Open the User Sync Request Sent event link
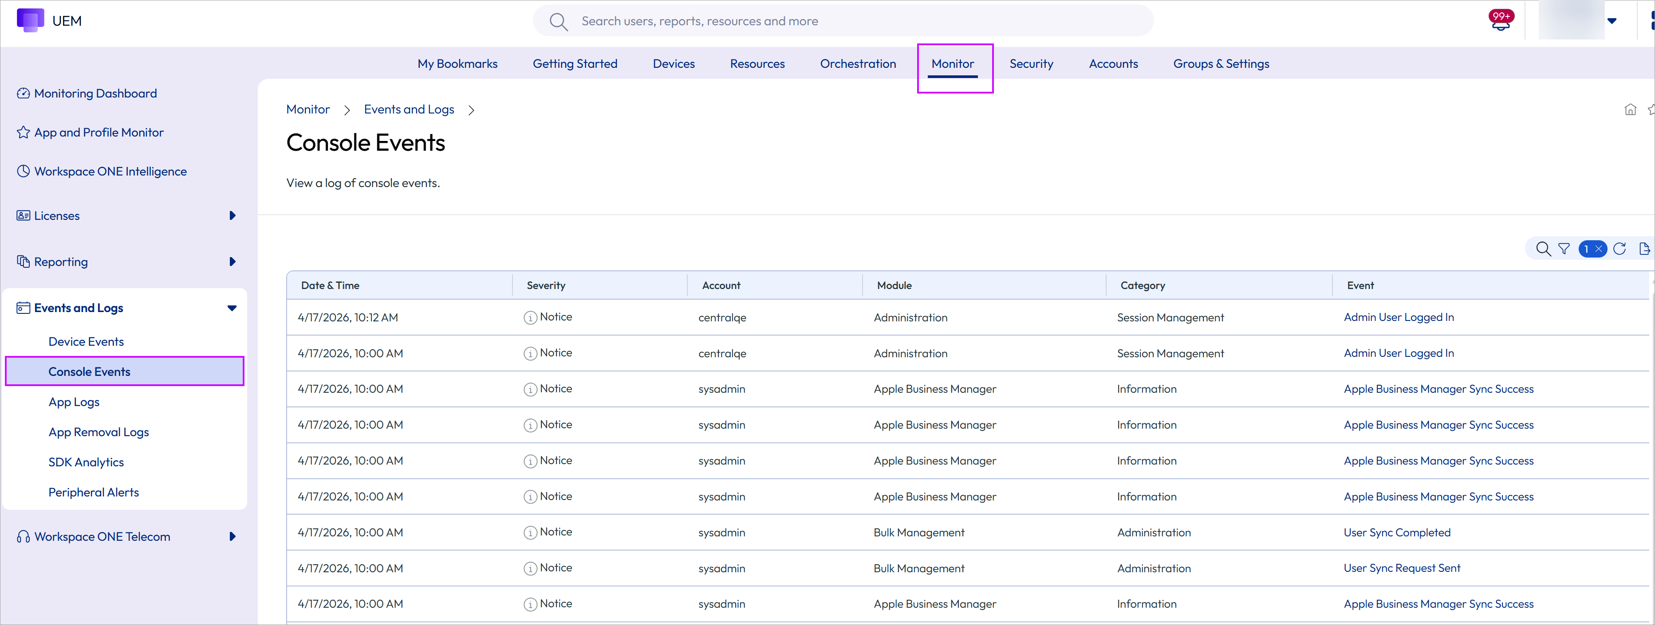 1402,569
